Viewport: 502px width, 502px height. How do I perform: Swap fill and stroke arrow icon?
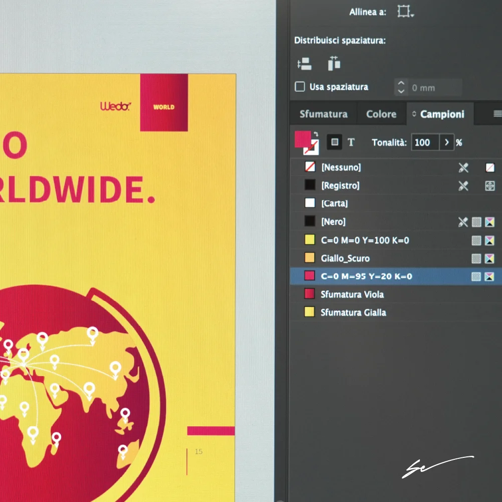point(316,134)
